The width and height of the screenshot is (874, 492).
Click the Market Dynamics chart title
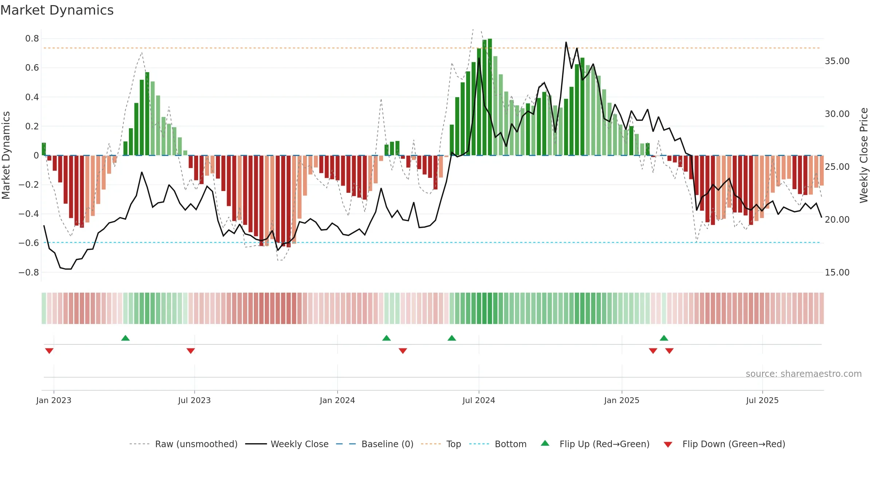[57, 10]
